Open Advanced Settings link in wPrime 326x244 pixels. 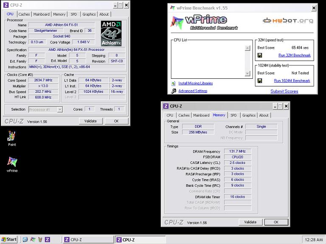pos(193,91)
